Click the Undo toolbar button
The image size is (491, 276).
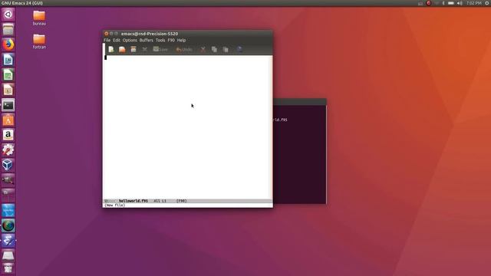coord(184,49)
